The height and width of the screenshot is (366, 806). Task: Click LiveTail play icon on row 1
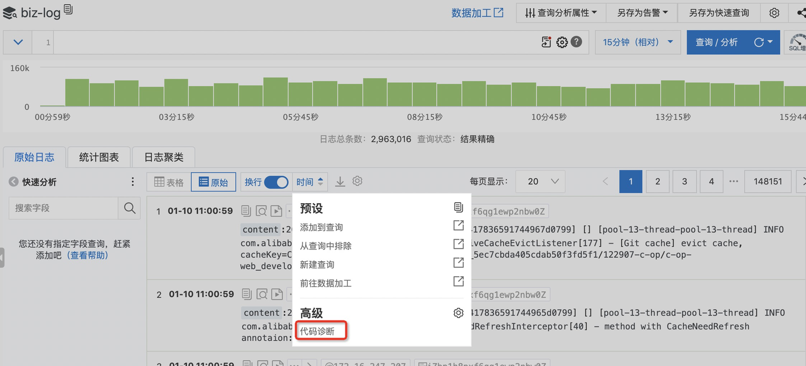coord(276,211)
